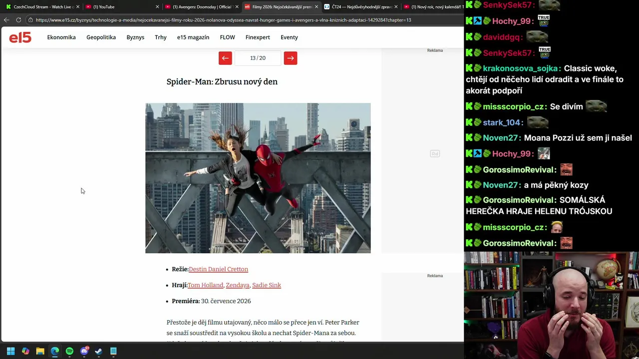Open Spotify from the taskbar
This screenshot has height=359, width=639.
69,351
